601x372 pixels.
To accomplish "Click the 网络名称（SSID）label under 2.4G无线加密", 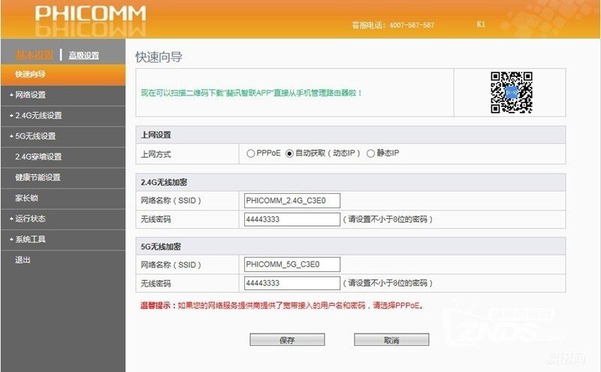I will coord(171,201).
